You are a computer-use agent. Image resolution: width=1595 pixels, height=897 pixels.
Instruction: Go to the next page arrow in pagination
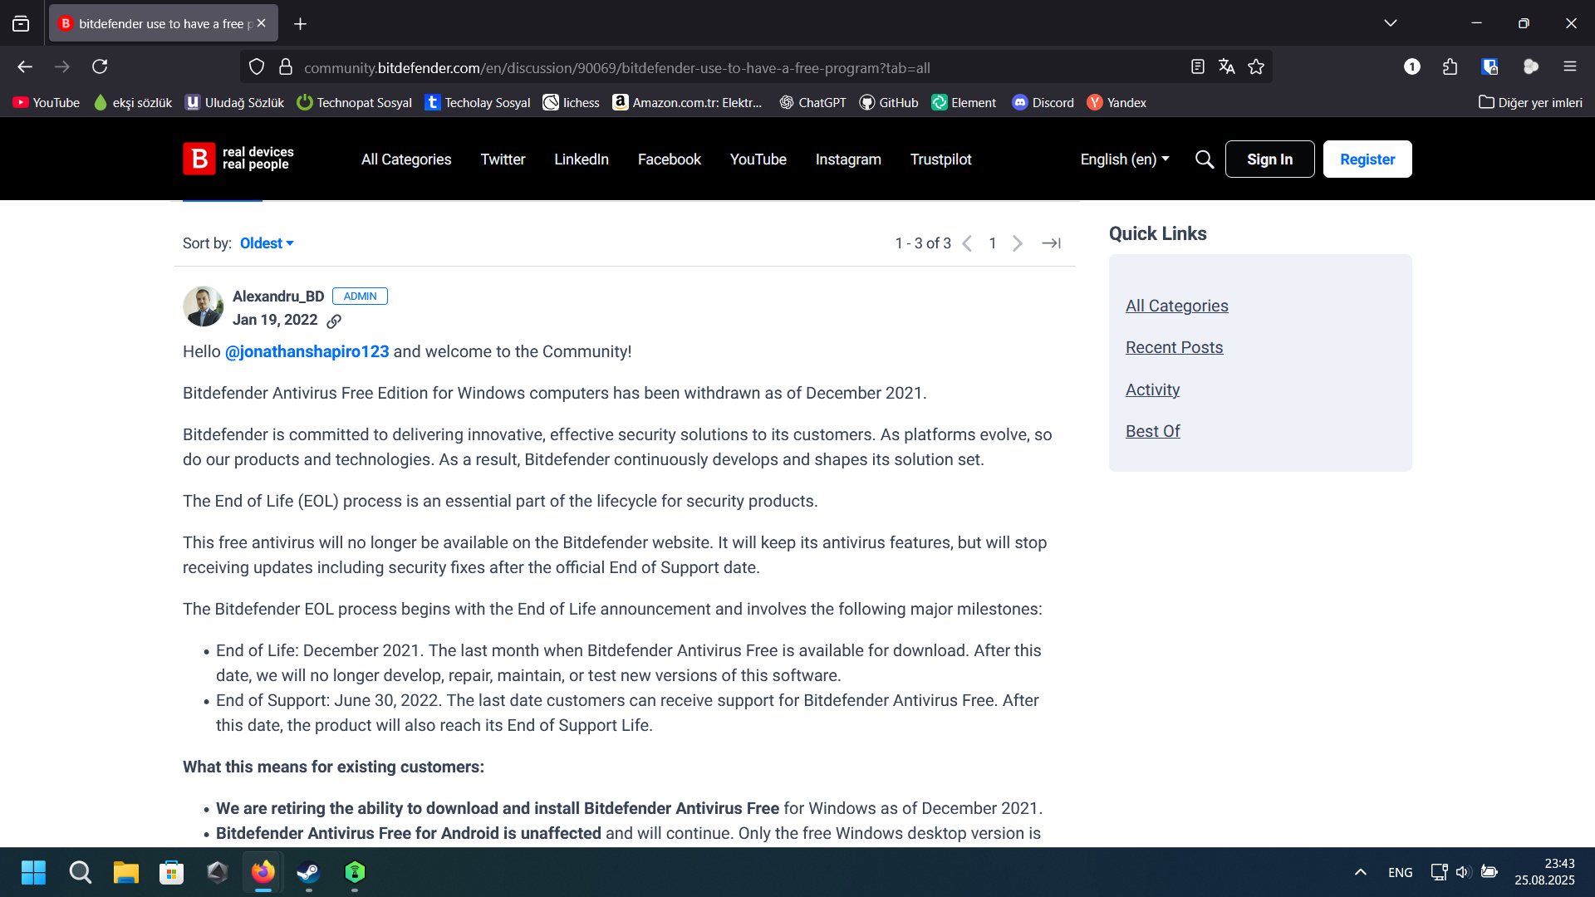click(1018, 243)
